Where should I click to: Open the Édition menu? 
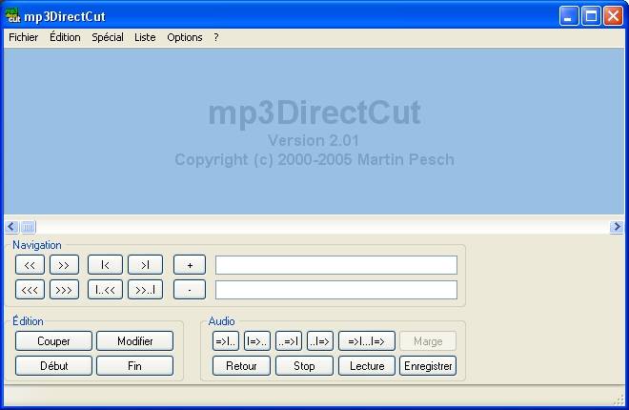pyautogui.click(x=65, y=37)
